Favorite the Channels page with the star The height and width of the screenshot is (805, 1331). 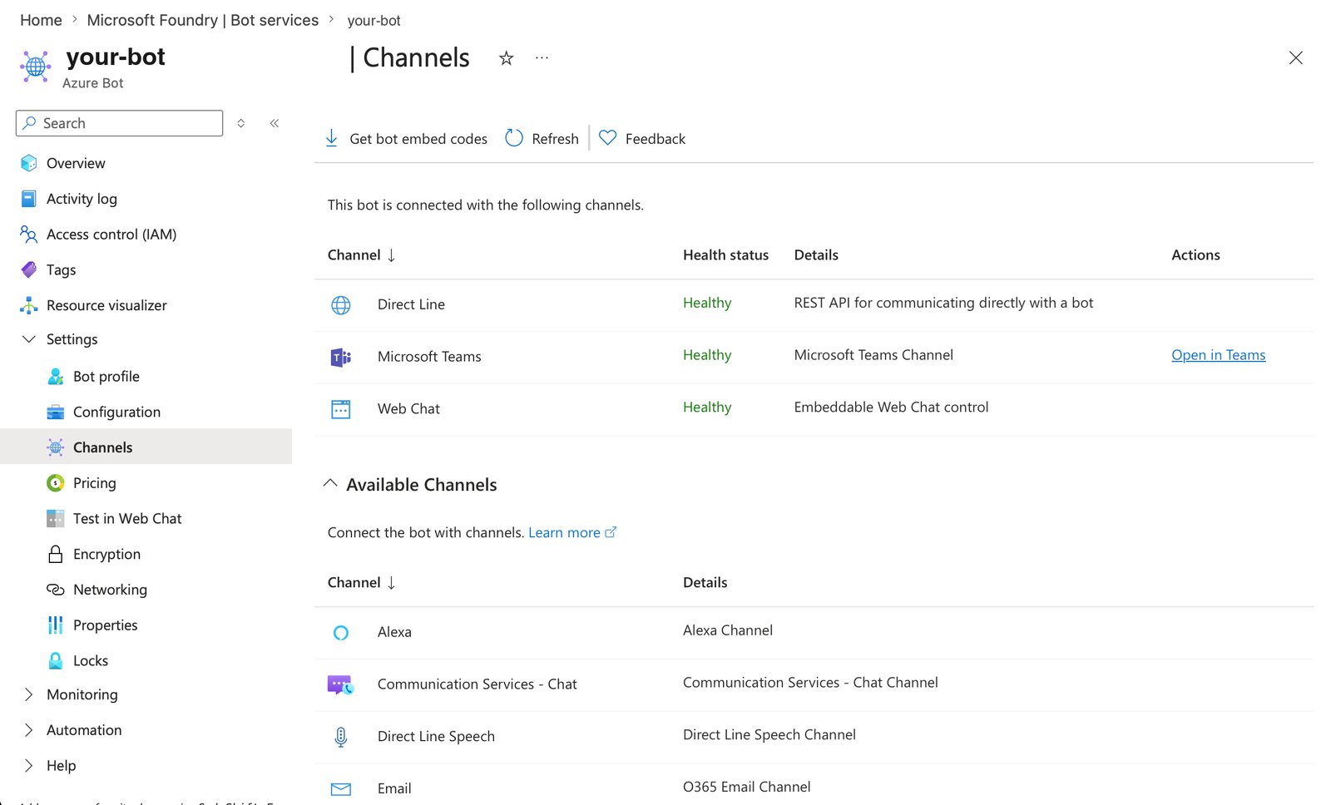point(506,58)
